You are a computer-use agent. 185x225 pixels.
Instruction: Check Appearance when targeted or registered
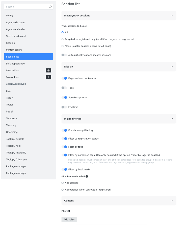pyautogui.click(x=63, y=190)
